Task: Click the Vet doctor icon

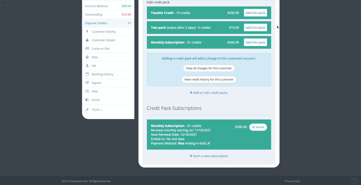Action: [x=87, y=66]
